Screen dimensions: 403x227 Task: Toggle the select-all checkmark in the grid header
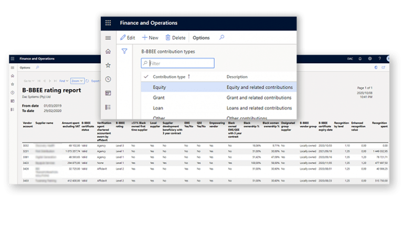point(145,77)
